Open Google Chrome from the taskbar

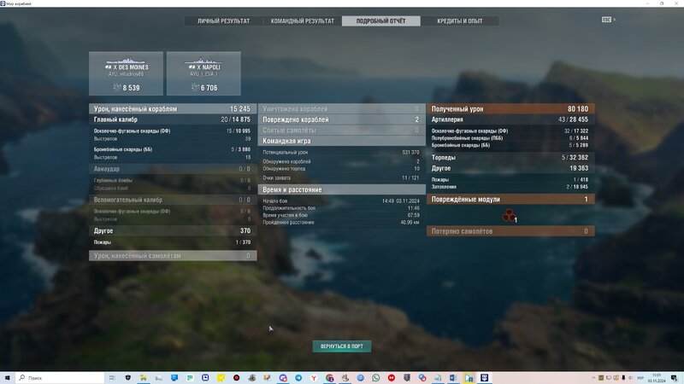[x=329, y=377]
